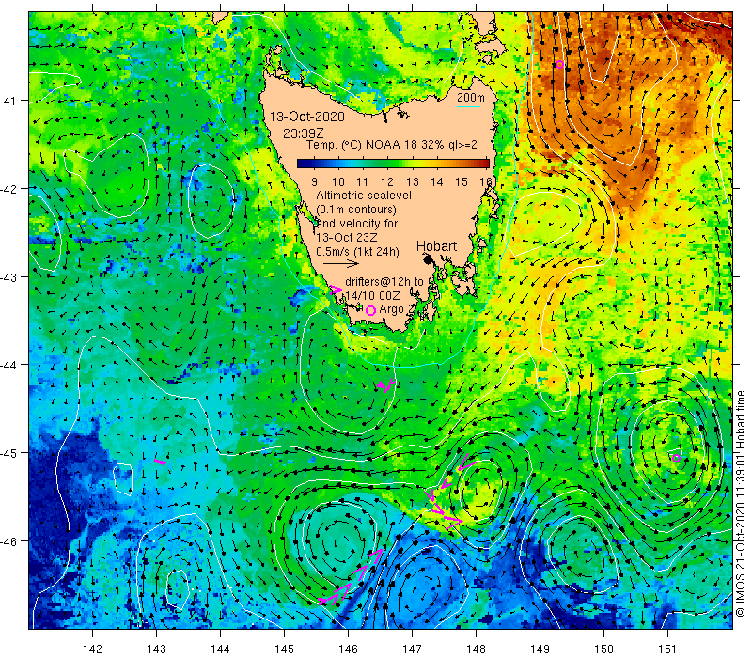The image size is (752, 658).
Task: Click the magenta drifter arrow at Tasmania's southwest coast
Action: pos(337,290)
